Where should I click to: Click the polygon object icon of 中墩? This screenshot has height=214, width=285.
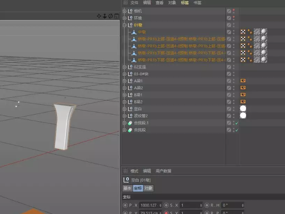134,32
